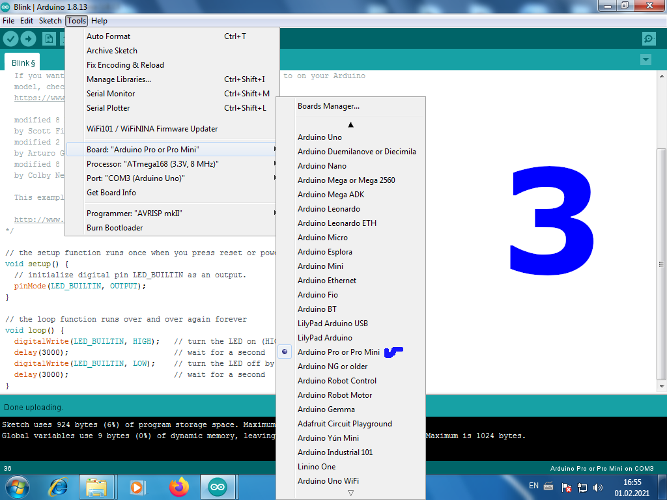Choose Arduino Ethernet board
The height and width of the screenshot is (500, 667).
click(350, 281)
